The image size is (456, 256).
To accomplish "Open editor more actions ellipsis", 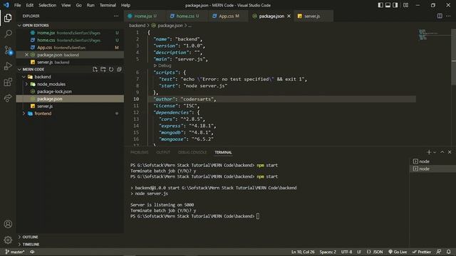I will pos(448,16).
